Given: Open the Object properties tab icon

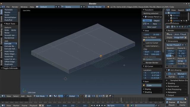Looking at the screenshot, I should (182, 27).
